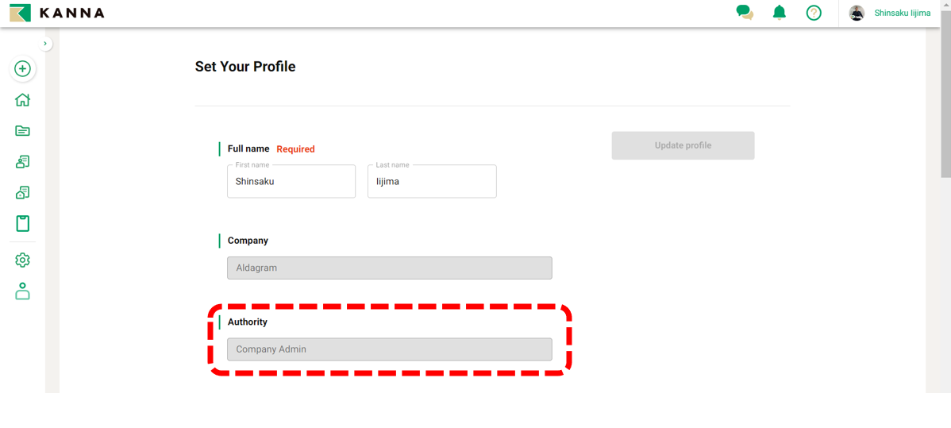
Task: Open the clipboard icon in sidebar
Action: point(22,224)
